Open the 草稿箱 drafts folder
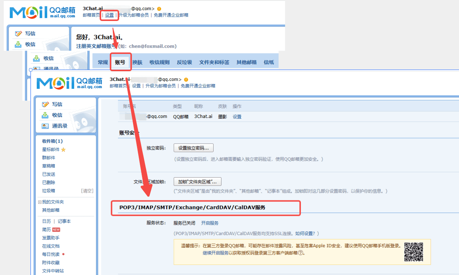 point(49,166)
